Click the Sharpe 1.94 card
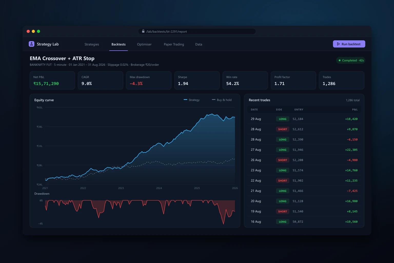The image size is (394, 263). pos(197,80)
